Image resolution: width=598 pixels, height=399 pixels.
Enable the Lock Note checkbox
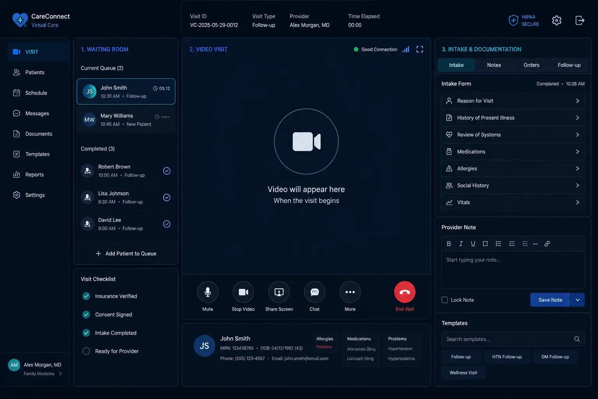(445, 300)
